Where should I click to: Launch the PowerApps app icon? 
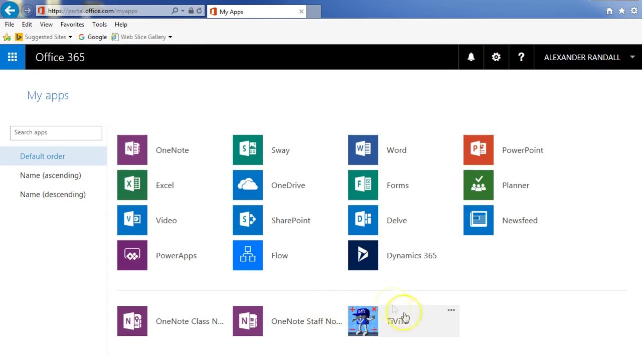132,255
